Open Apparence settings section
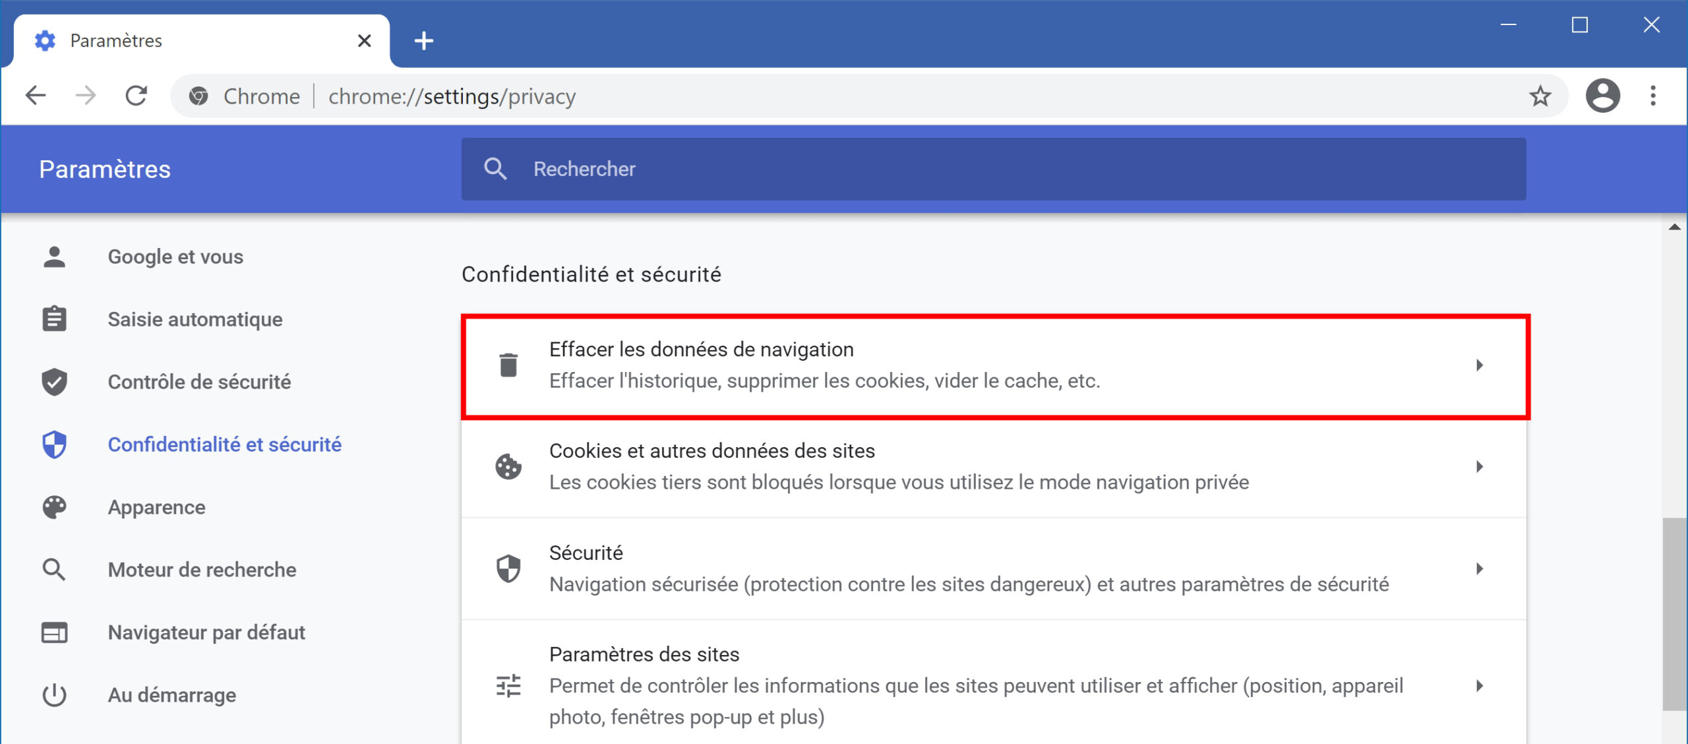Screen dimensions: 1688x744 point(156,507)
